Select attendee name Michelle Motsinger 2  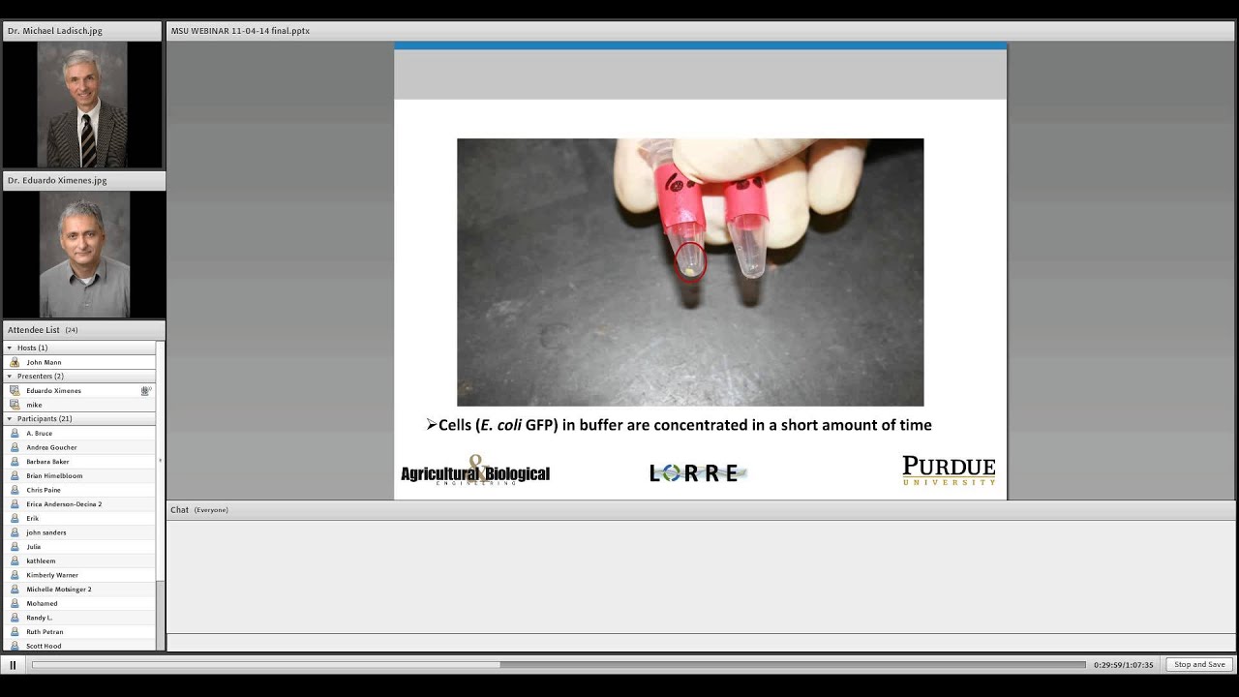pos(59,589)
